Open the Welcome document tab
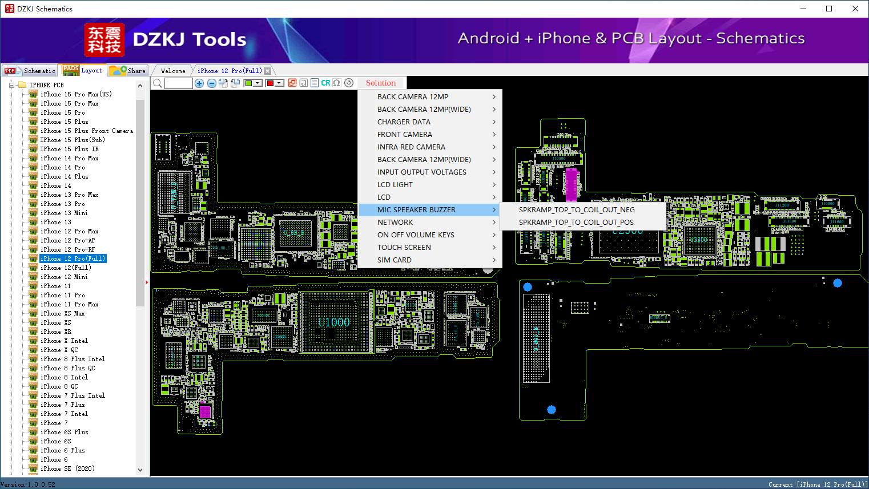Viewport: 869px width, 489px height. (x=173, y=71)
